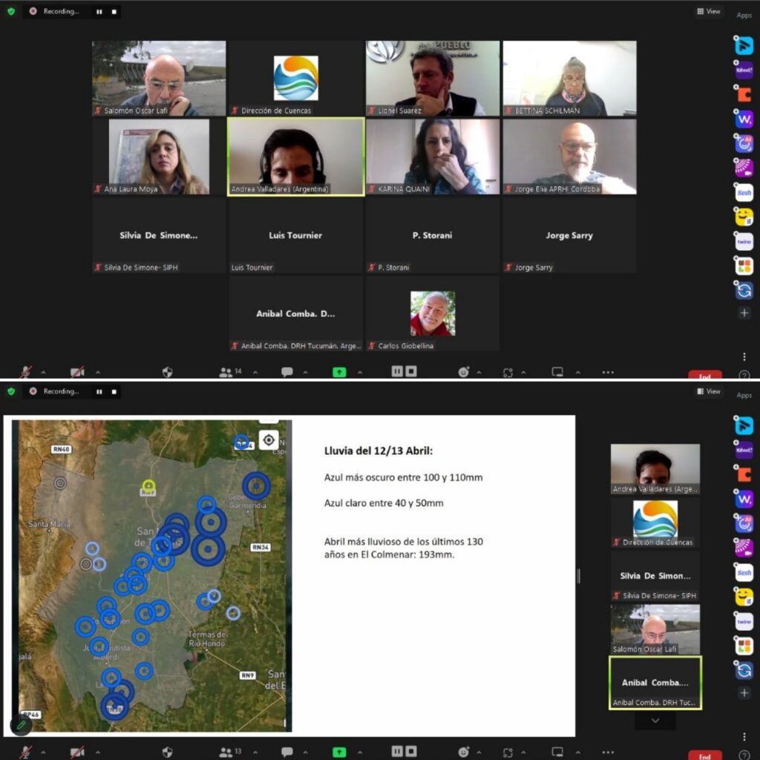The height and width of the screenshot is (760, 760).
Task: Open Kahoot app in top window sidebar
Action: click(744, 71)
